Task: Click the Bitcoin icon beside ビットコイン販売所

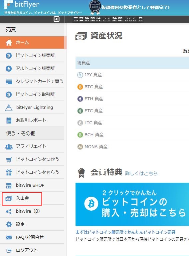Action: click(9, 56)
